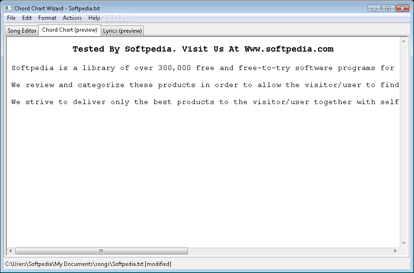Close the Chord Chart Wizard window

403,9
